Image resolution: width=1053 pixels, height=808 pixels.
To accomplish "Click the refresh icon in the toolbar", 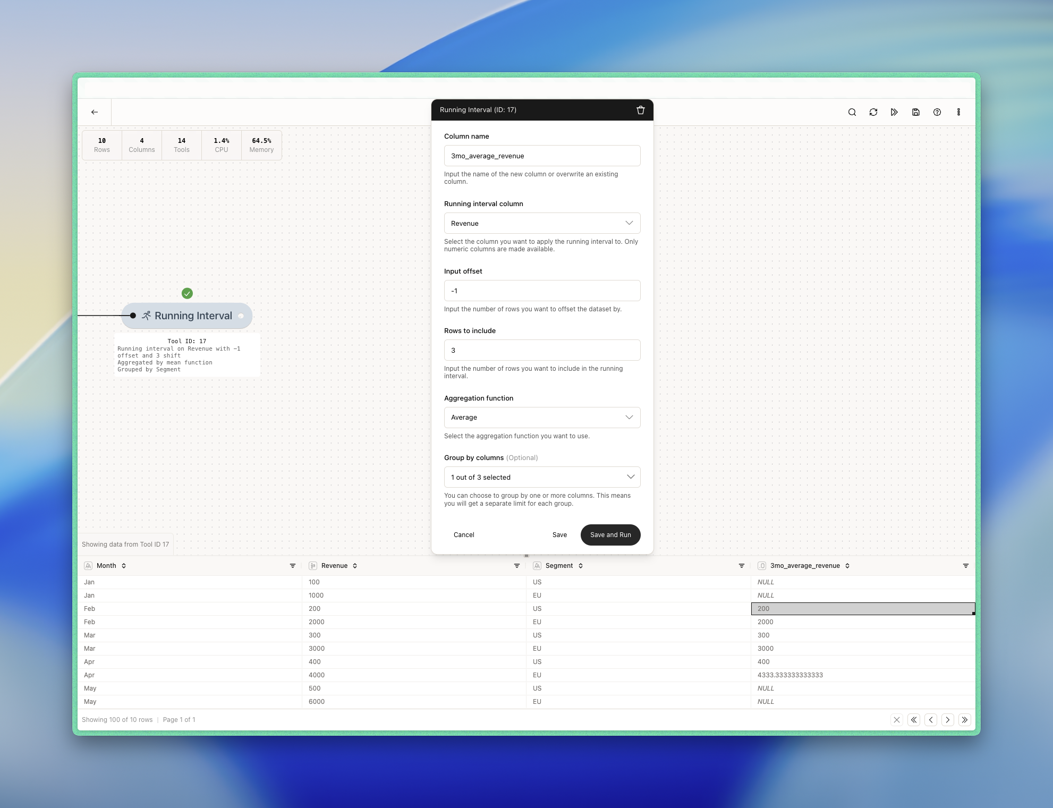I will tap(873, 112).
